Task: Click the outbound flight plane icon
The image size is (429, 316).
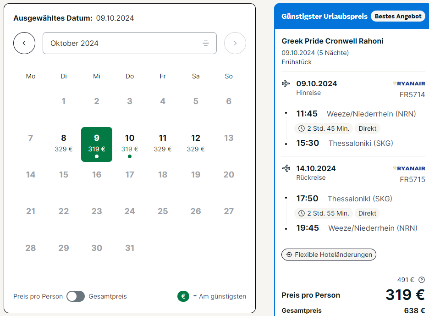Action: (x=286, y=83)
